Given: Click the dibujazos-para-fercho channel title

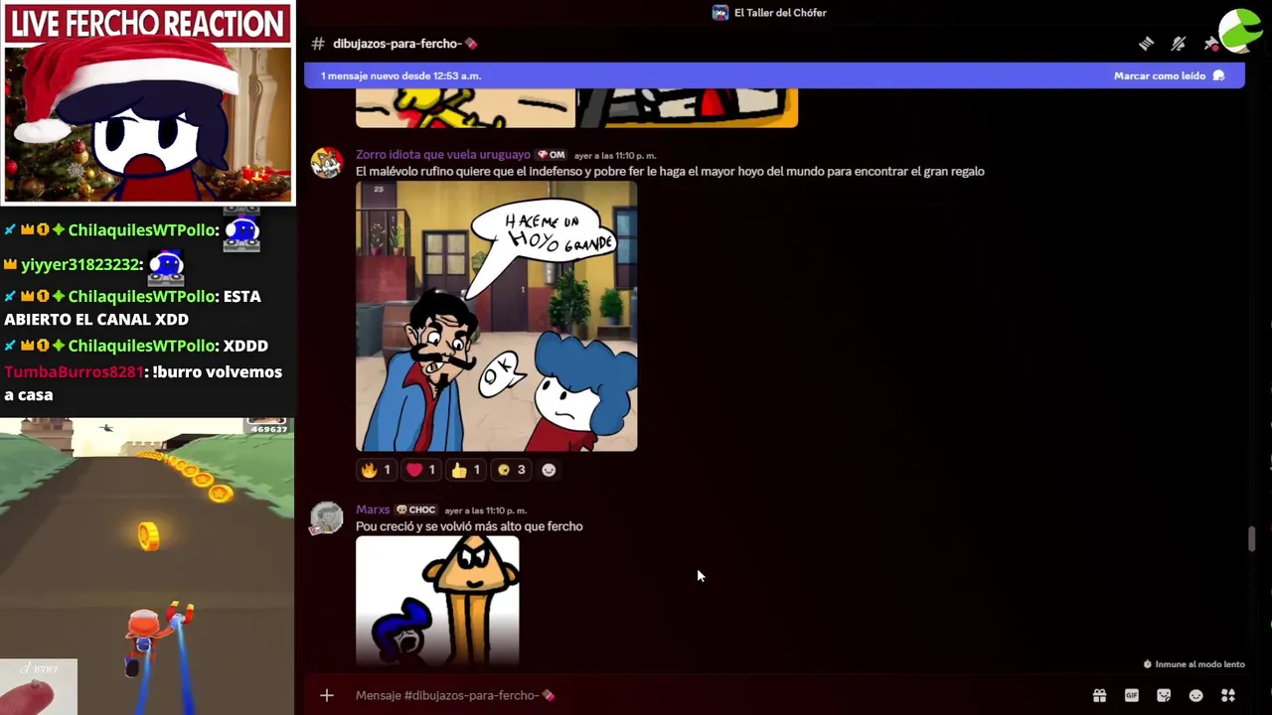Looking at the screenshot, I should 404,44.
